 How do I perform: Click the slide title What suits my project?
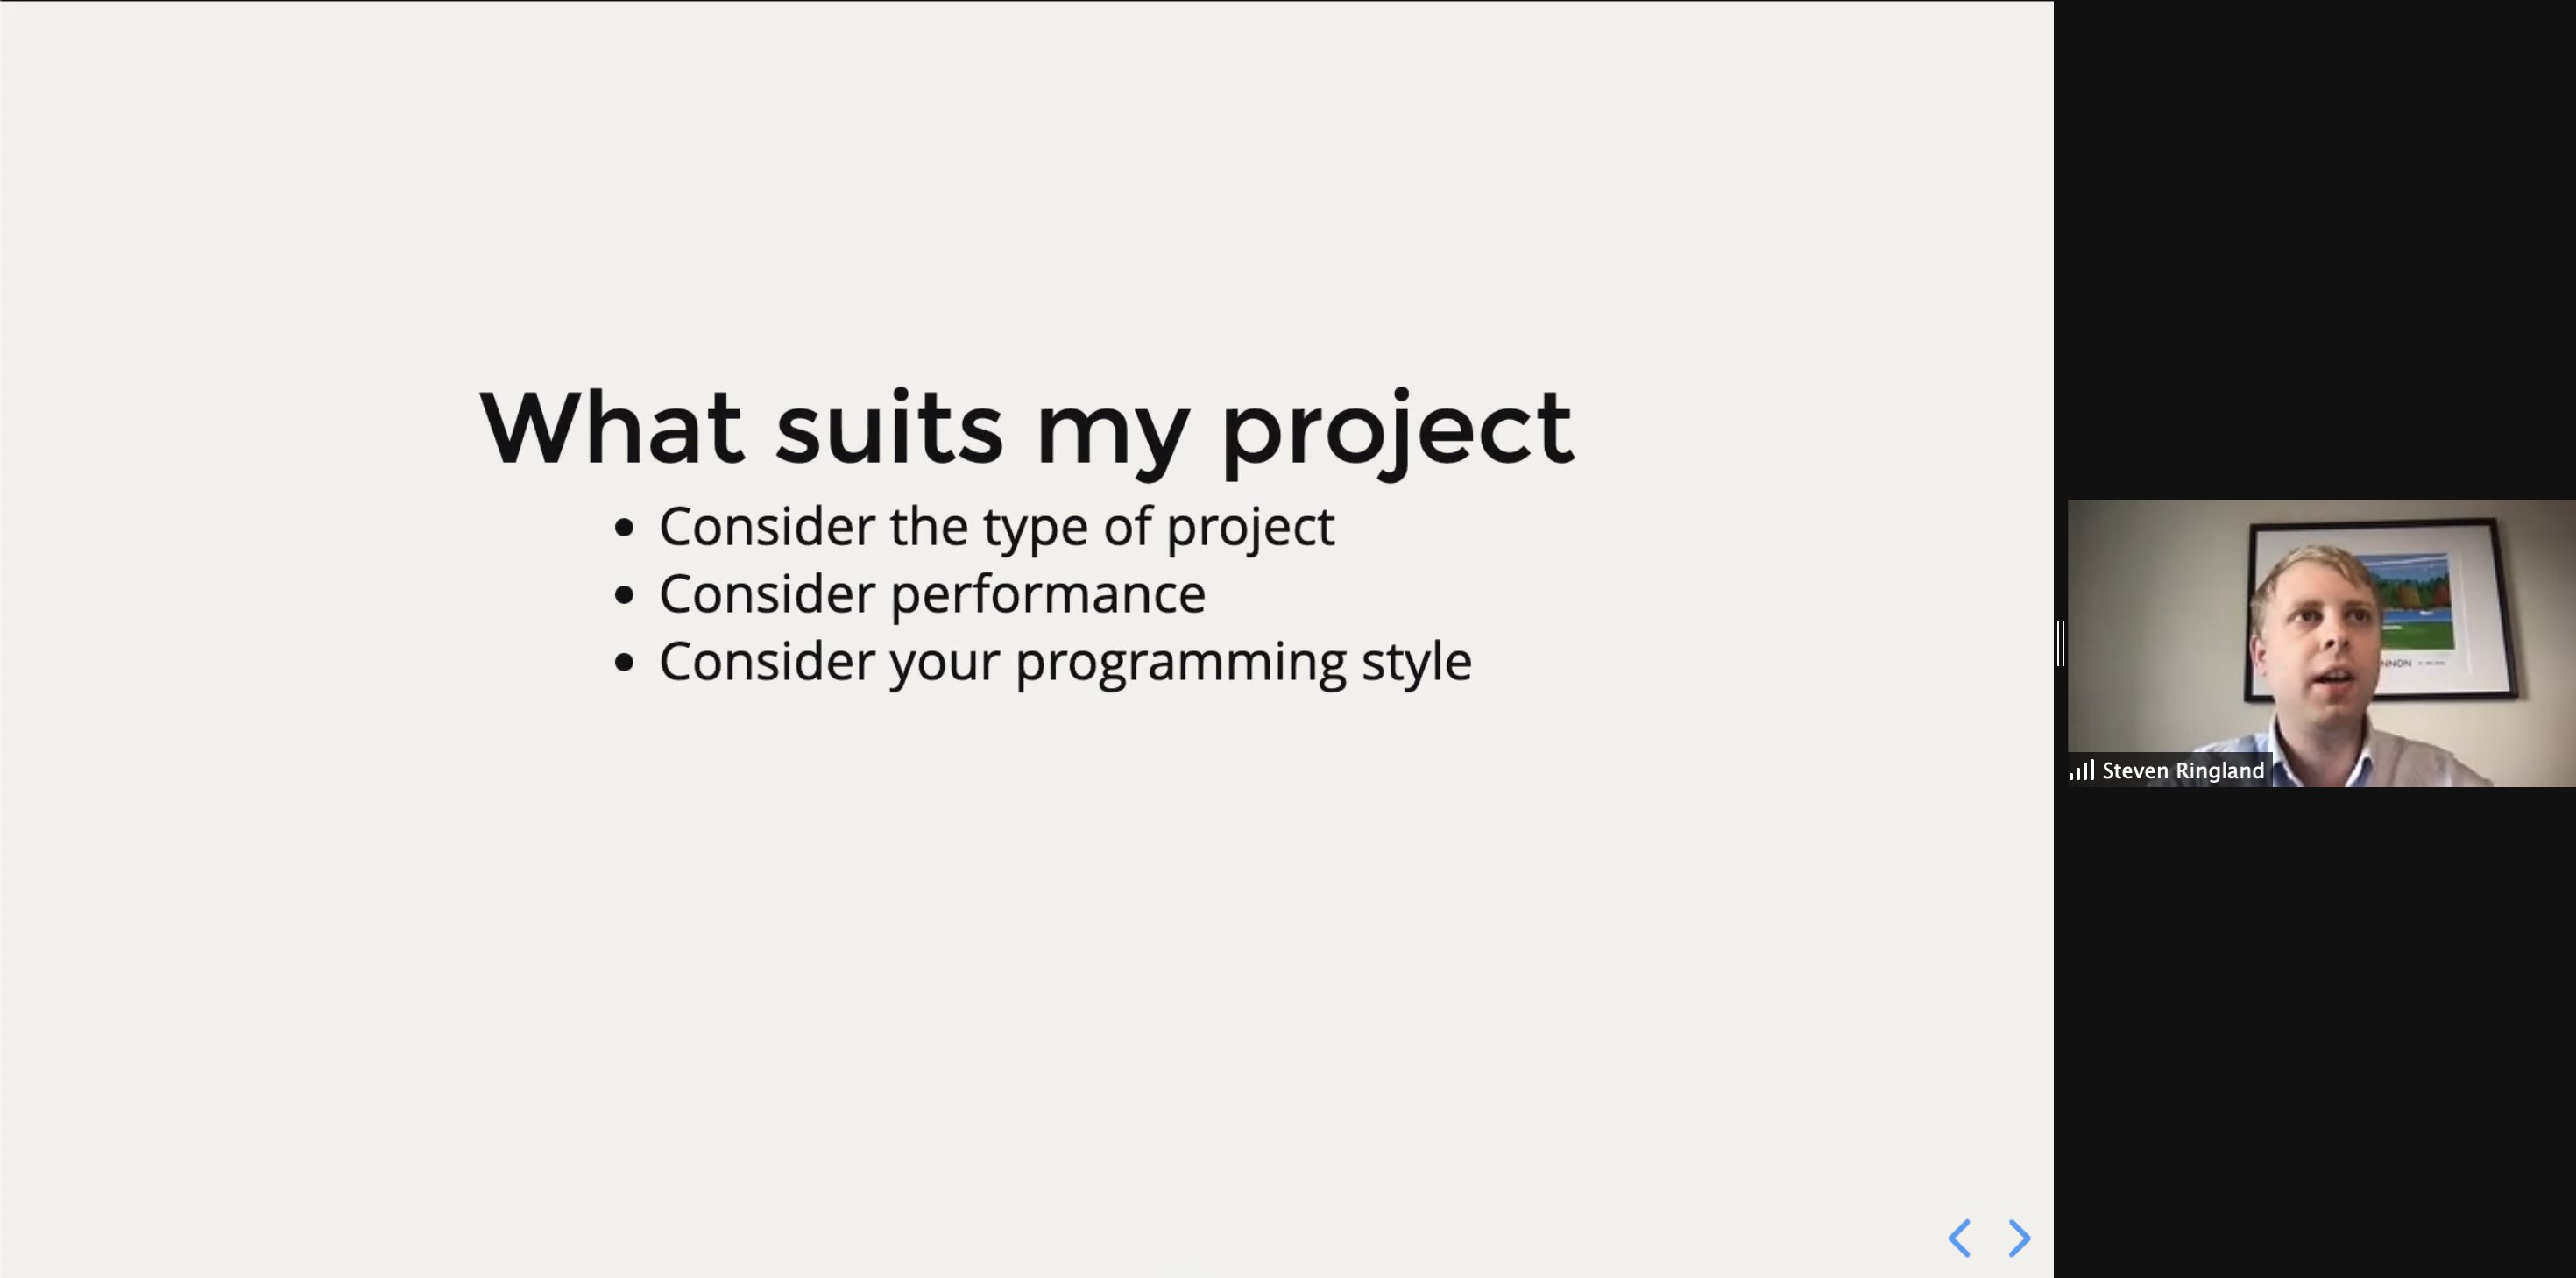[1027, 429]
